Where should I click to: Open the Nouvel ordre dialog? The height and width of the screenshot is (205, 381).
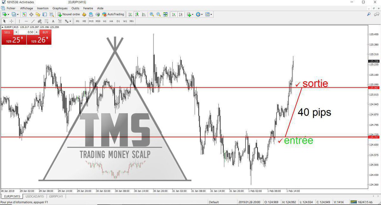(71, 14)
